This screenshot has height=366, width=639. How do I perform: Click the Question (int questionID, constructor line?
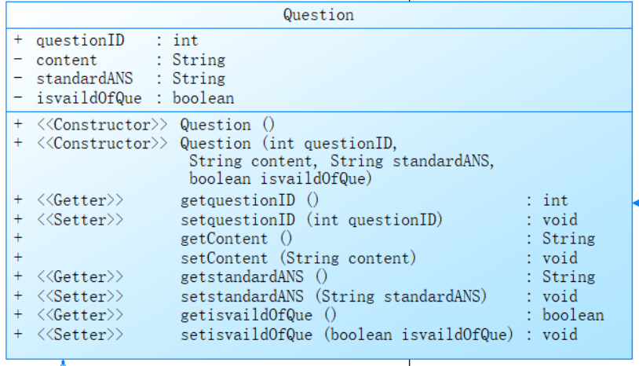point(290,144)
